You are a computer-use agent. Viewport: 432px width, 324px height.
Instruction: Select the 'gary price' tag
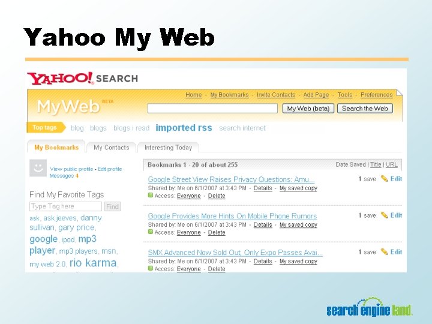tap(76, 227)
